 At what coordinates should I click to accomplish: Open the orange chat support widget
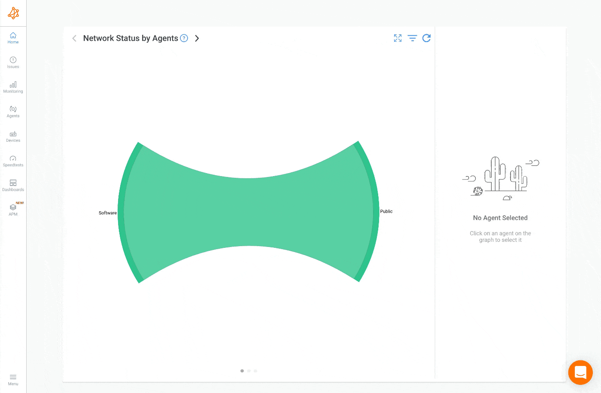[x=580, y=372]
